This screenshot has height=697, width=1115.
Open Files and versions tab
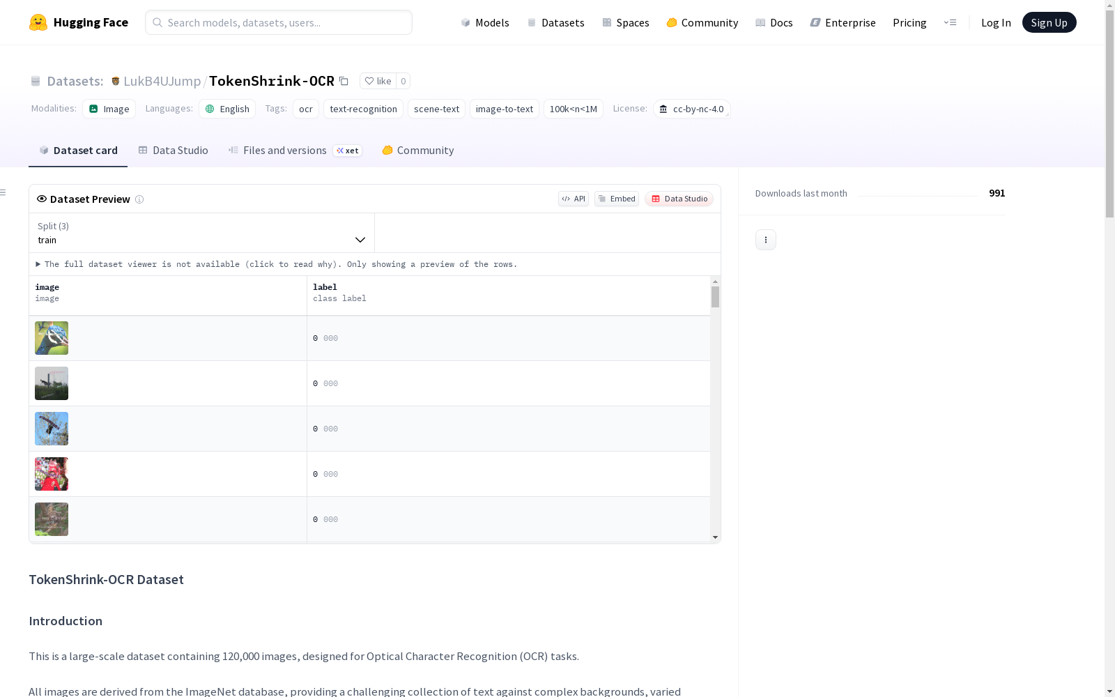coord(295,151)
